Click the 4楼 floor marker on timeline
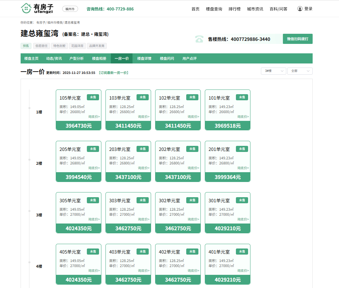Screen dimensions: 339x288 tap(39, 266)
